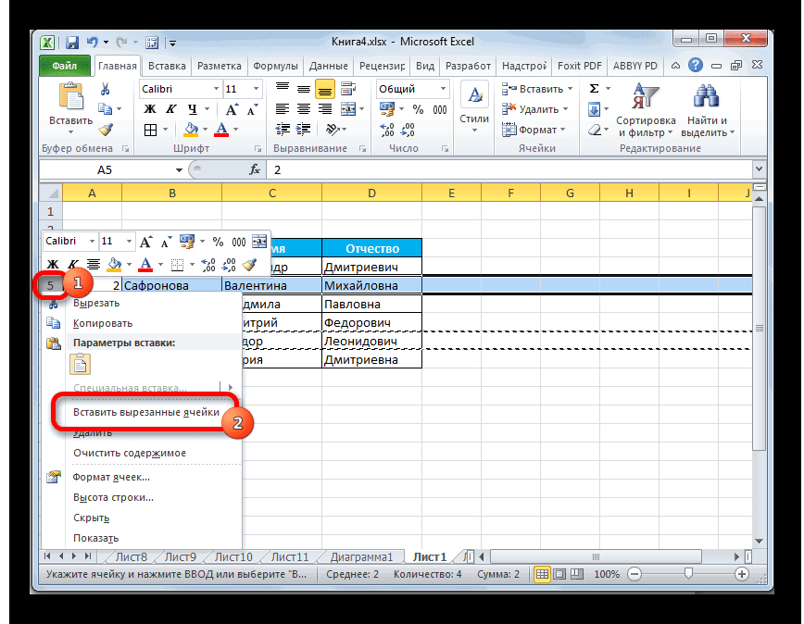Switch to the Формулы ribbon tab
The image size is (804, 624).
click(274, 67)
